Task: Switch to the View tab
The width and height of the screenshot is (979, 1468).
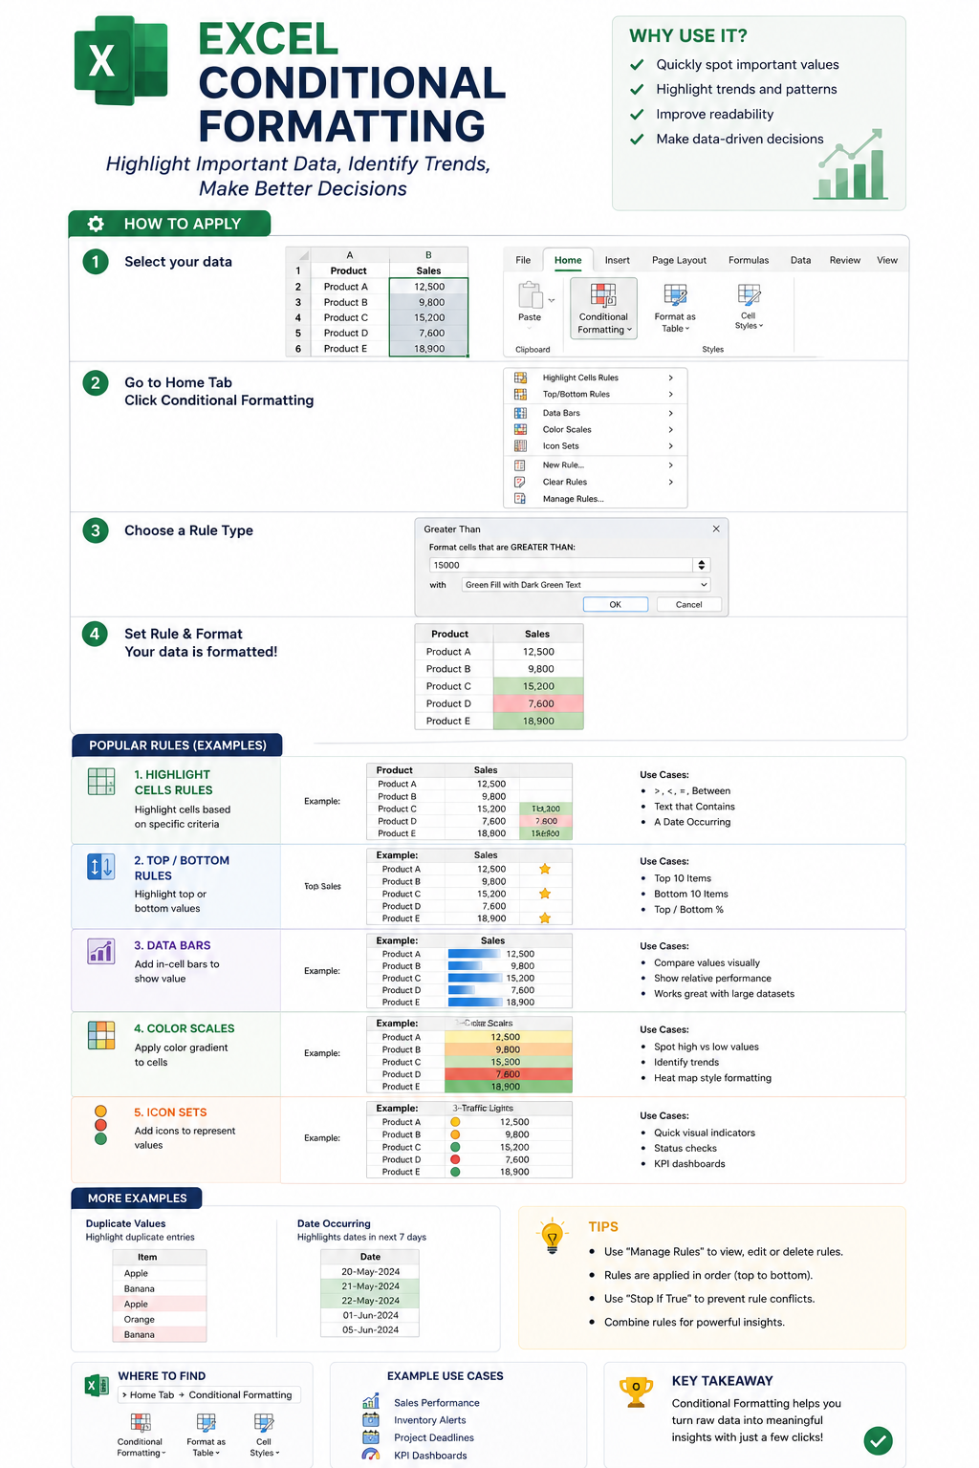Action: 887,260
